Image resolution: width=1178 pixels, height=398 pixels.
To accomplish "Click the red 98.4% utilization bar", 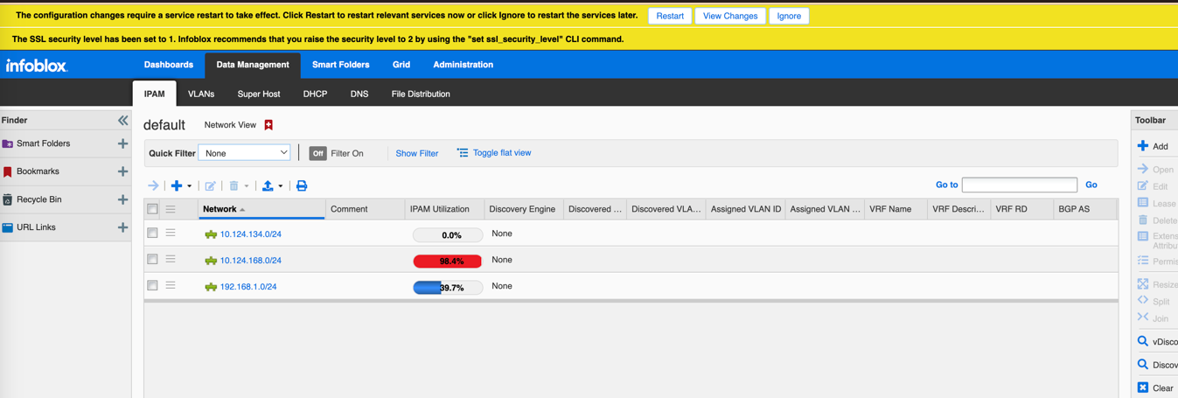I will click(x=447, y=261).
